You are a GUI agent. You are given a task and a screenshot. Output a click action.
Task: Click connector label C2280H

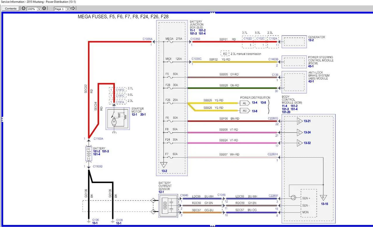(273, 154)
